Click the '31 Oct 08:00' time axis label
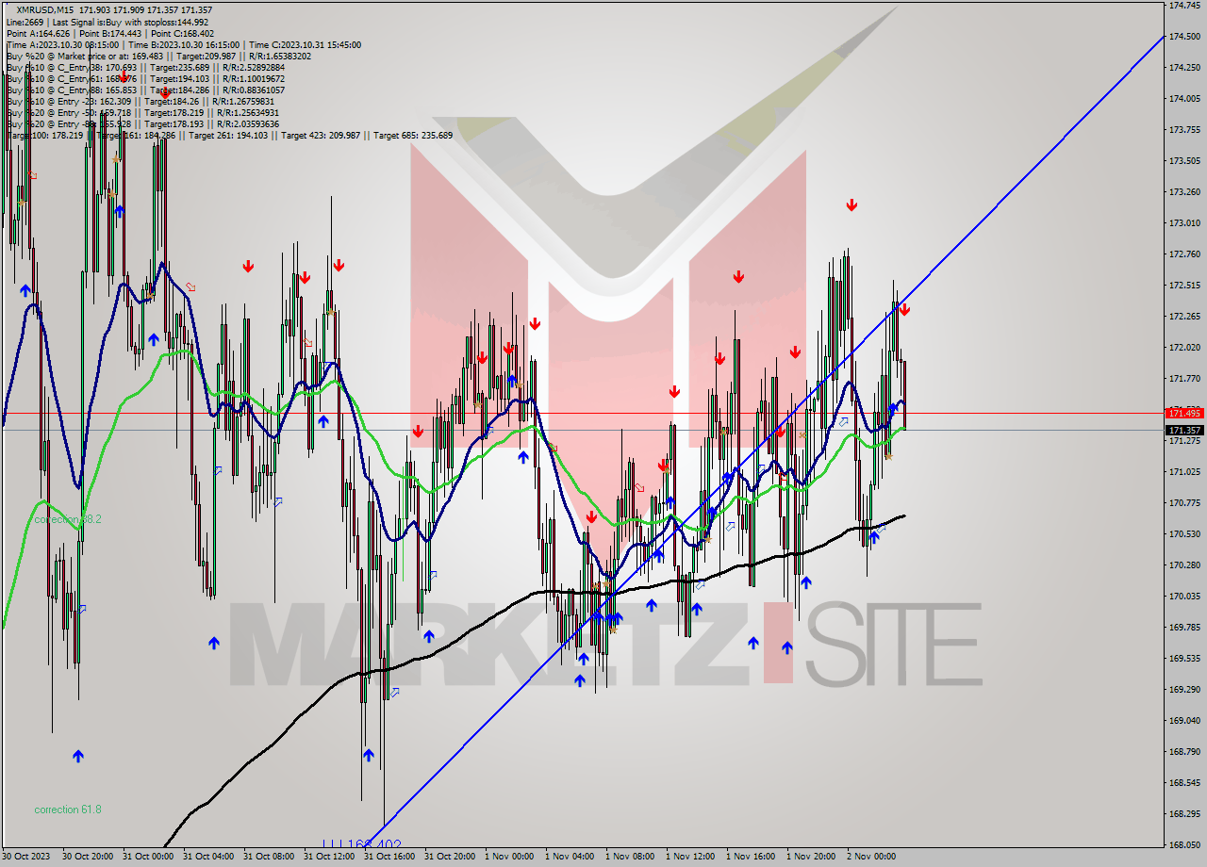1207x867 pixels. 269,858
